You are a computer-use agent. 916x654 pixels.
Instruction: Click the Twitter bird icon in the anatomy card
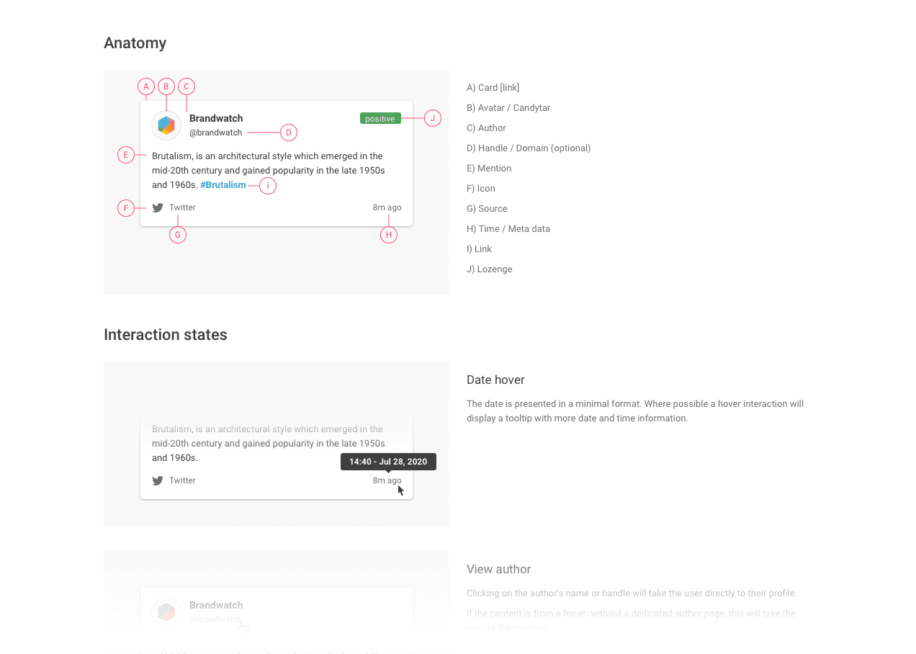tap(158, 207)
